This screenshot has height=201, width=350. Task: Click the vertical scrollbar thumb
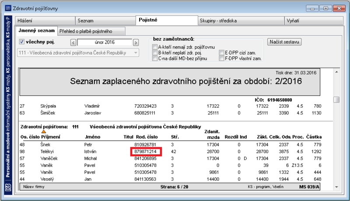tap(336, 99)
